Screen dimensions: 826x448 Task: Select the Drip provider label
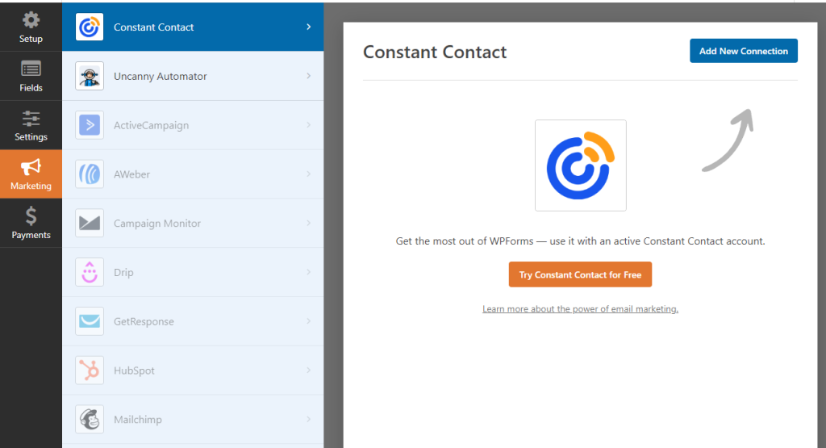pos(123,273)
